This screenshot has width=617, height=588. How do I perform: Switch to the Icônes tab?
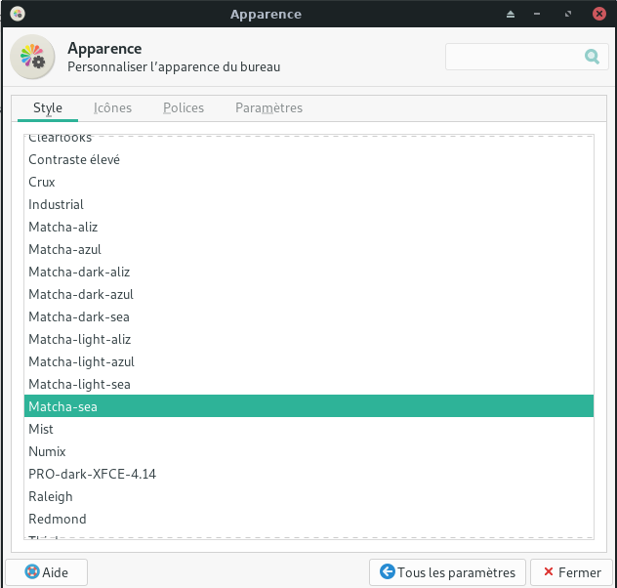click(112, 108)
